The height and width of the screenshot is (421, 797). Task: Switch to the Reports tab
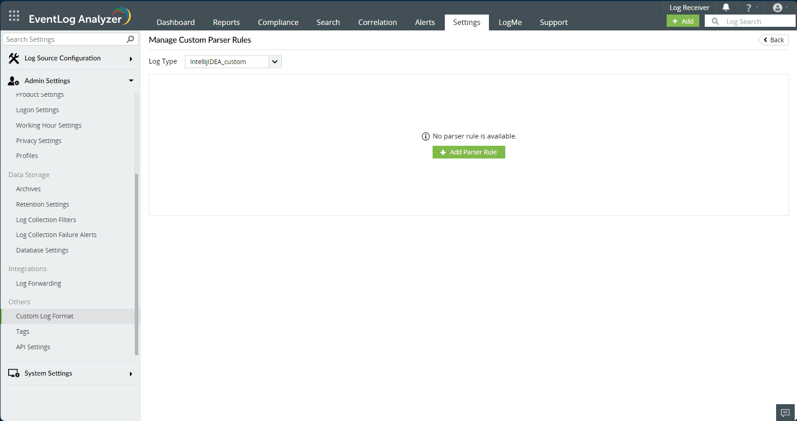click(226, 22)
